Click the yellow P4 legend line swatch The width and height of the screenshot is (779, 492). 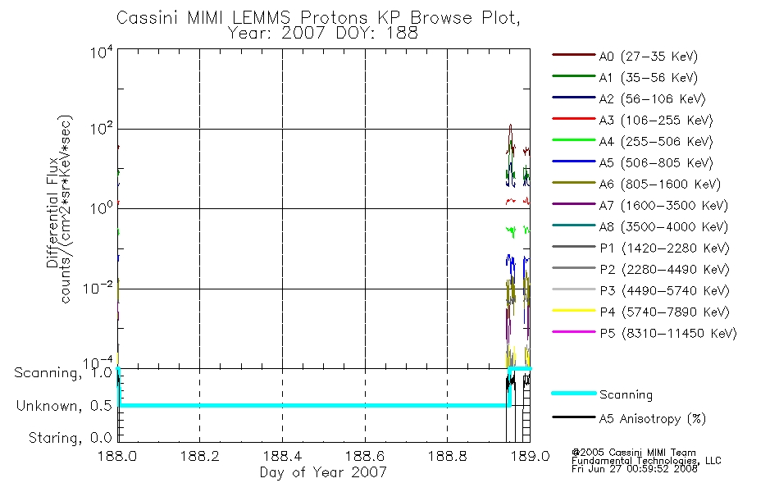pyautogui.click(x=573, y=311)
